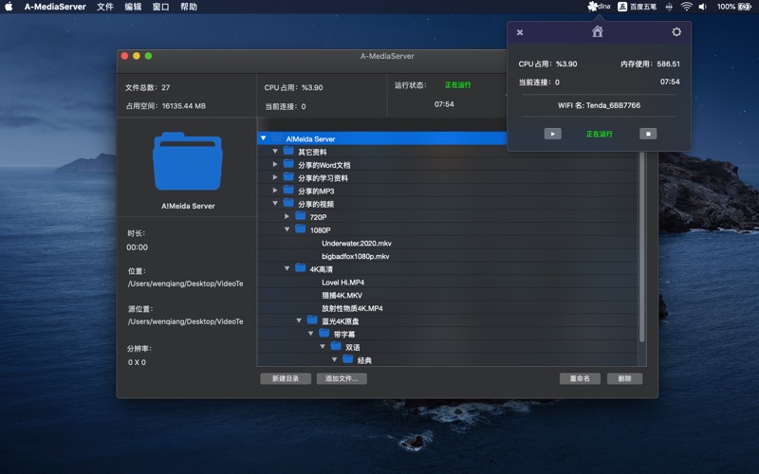Click the large blue folder icon in sidebar
This screenshot has height=474, width=759.
[x=187, y=163]
